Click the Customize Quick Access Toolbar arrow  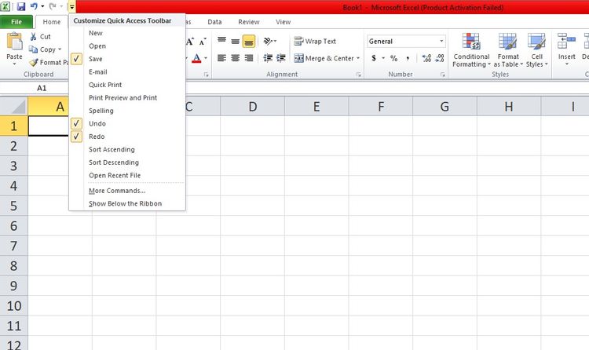[71, 7]
